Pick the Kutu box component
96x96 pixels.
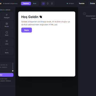[x=7, y=34]
